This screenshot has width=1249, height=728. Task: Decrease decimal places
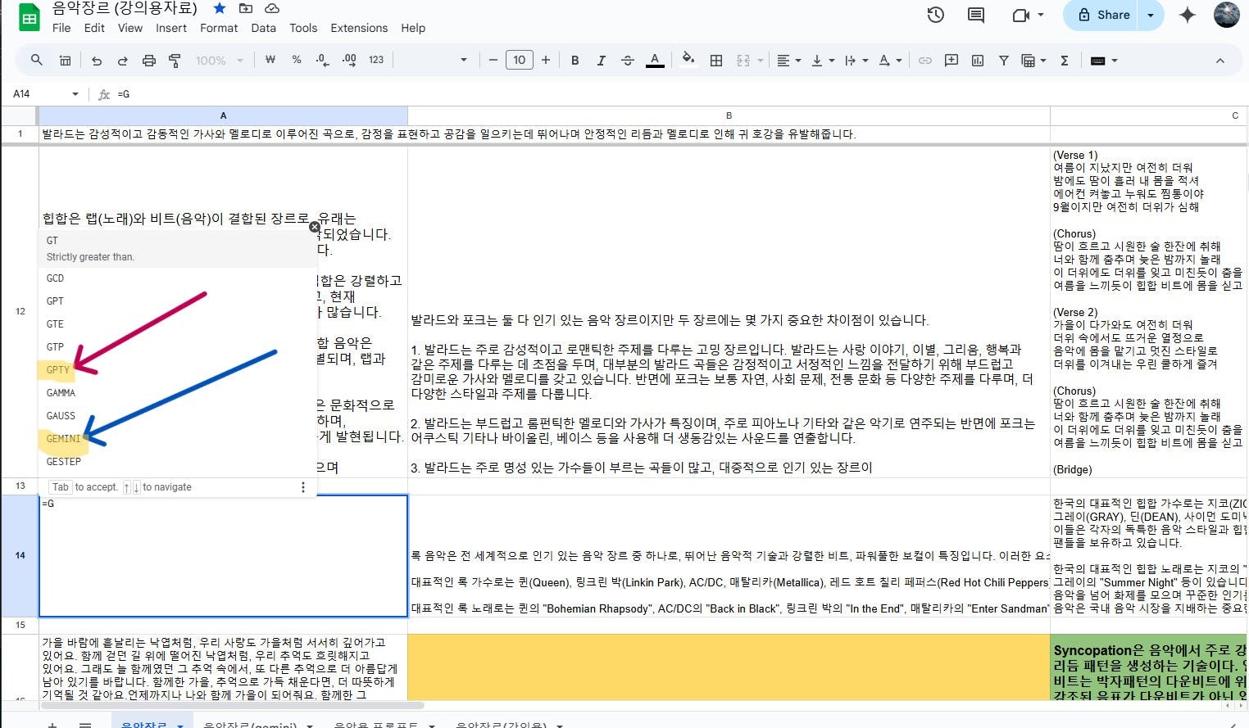tap(323, 60)
